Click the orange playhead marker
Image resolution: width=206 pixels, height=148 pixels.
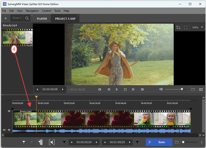[36, 97]
